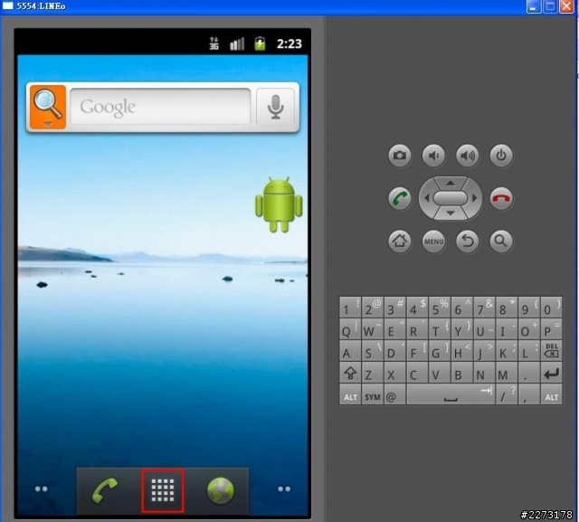Click the T key

coord(440,329)
